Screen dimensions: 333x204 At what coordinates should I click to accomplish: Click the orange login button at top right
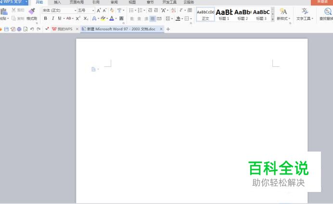[322, 2]
